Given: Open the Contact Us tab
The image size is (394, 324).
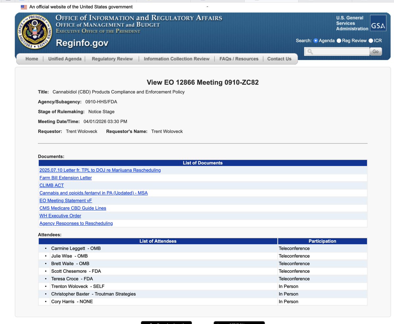Looking at the screenshot, I should click(279, 59).
